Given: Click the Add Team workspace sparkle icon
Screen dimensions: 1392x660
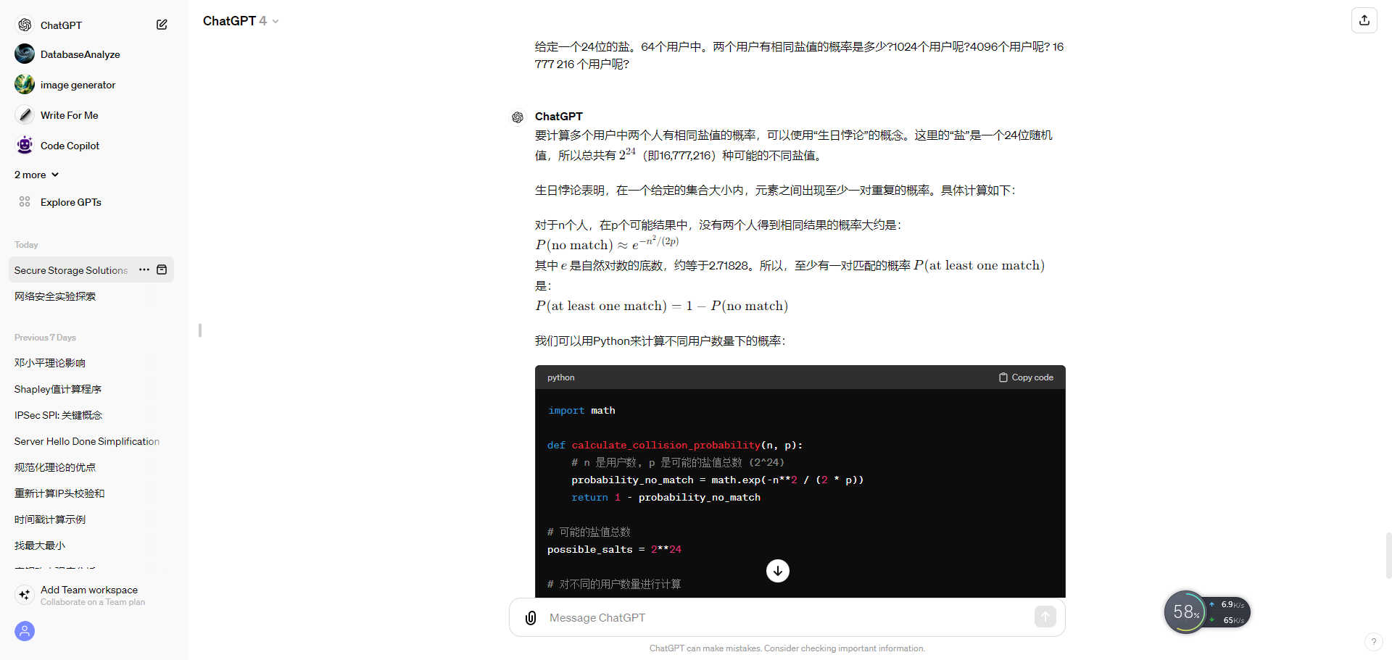Looking at the screenshot, I should [x=25, y=595].
